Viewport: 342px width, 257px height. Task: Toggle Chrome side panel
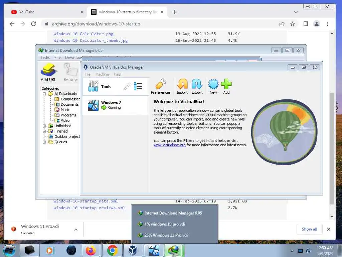point(306,24)
